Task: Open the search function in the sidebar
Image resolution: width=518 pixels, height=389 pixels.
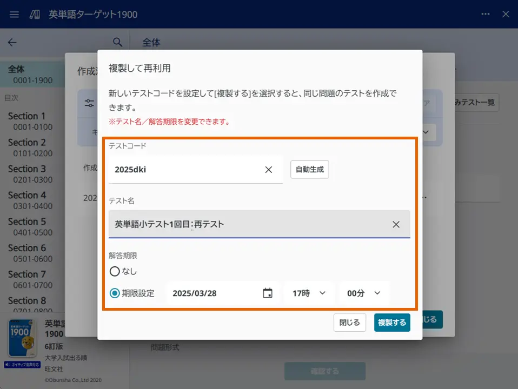Action: 116,42
